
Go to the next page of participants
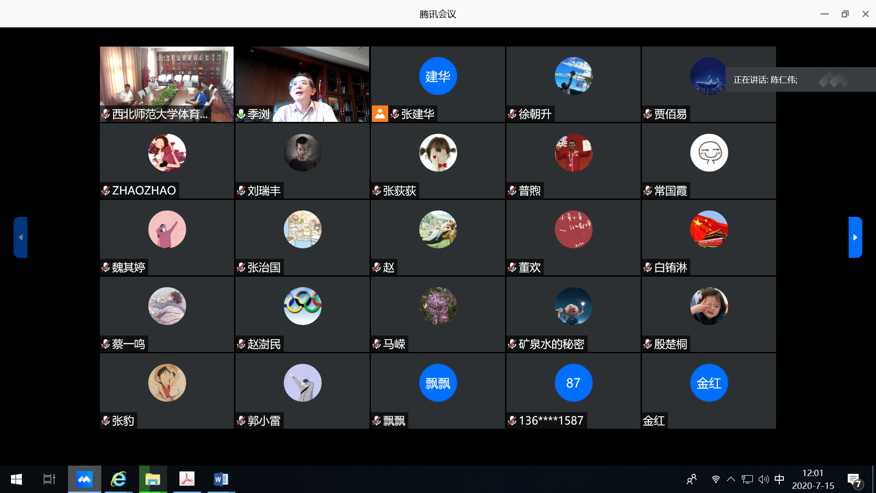855,237
